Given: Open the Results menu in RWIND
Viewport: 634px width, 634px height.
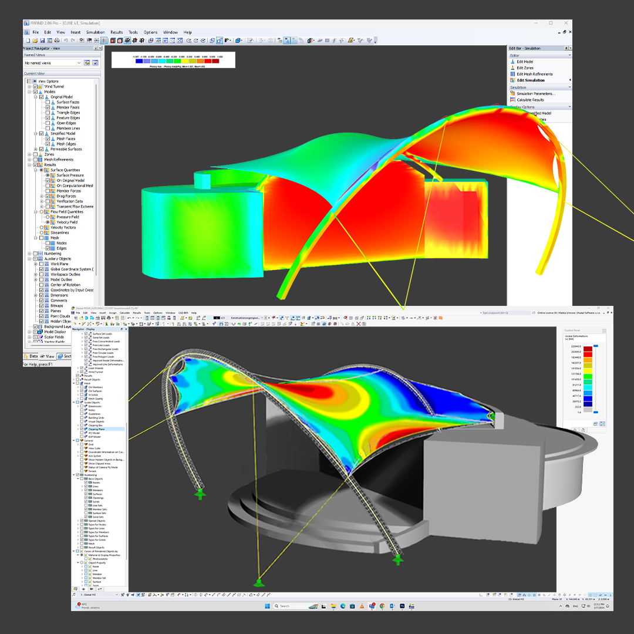Looking at the screenshot, I should 116,32.
